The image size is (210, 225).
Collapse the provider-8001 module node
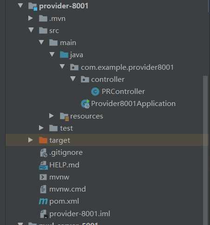tap(20, 6)
